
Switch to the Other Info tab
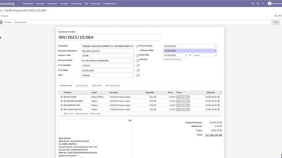point(97,86)
